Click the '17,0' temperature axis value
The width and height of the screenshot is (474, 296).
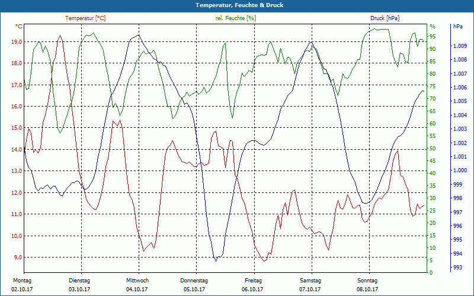pos(17,85)
